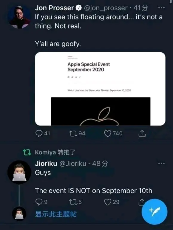Open Komiya retweeted label
Viewport: 173px width, 230px height.
pyautogui.click(x=55, y=152)
